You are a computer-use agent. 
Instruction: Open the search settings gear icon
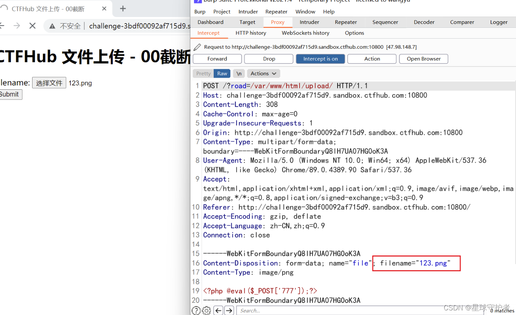[207, 310]
